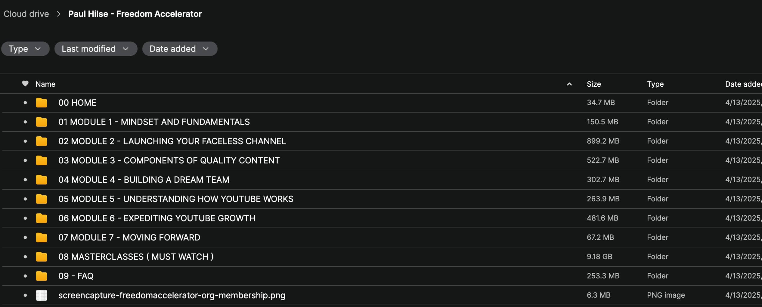
Task: Click the PNG image file thumbnail icon
Action: tap(42, 295)
